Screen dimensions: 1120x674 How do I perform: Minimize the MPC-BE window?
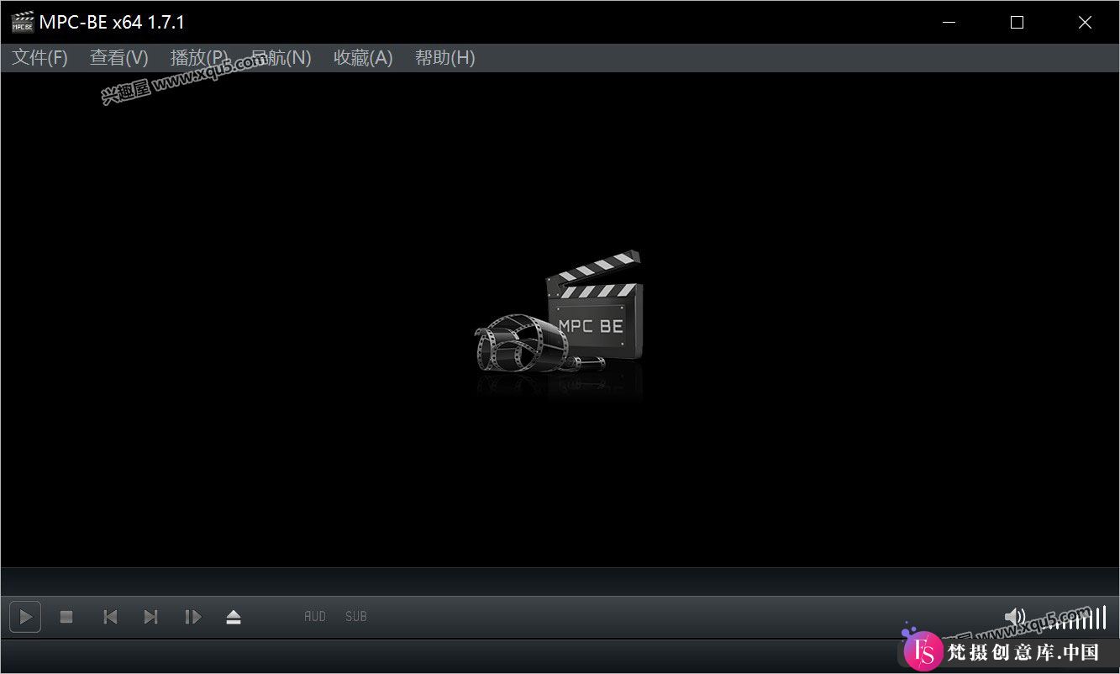coord(949,23)
